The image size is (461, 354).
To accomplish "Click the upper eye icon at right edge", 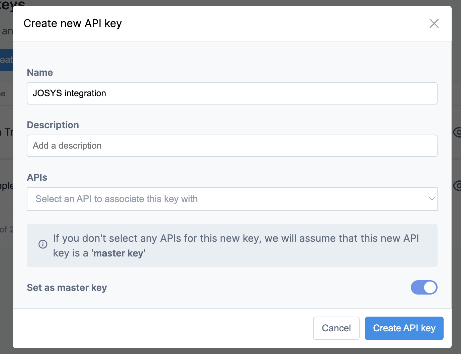I will tap(457, 132).
